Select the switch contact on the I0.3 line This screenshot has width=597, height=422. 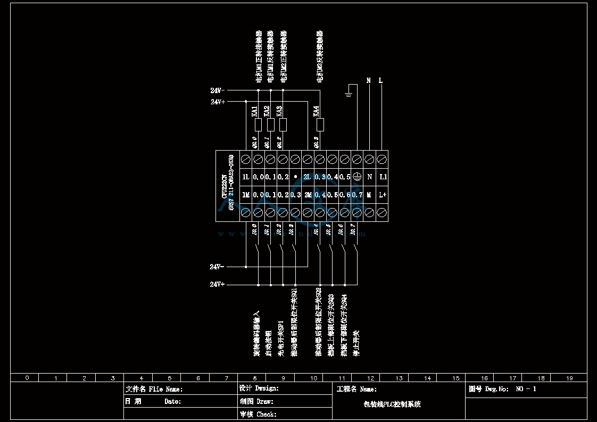pos(294,247)
